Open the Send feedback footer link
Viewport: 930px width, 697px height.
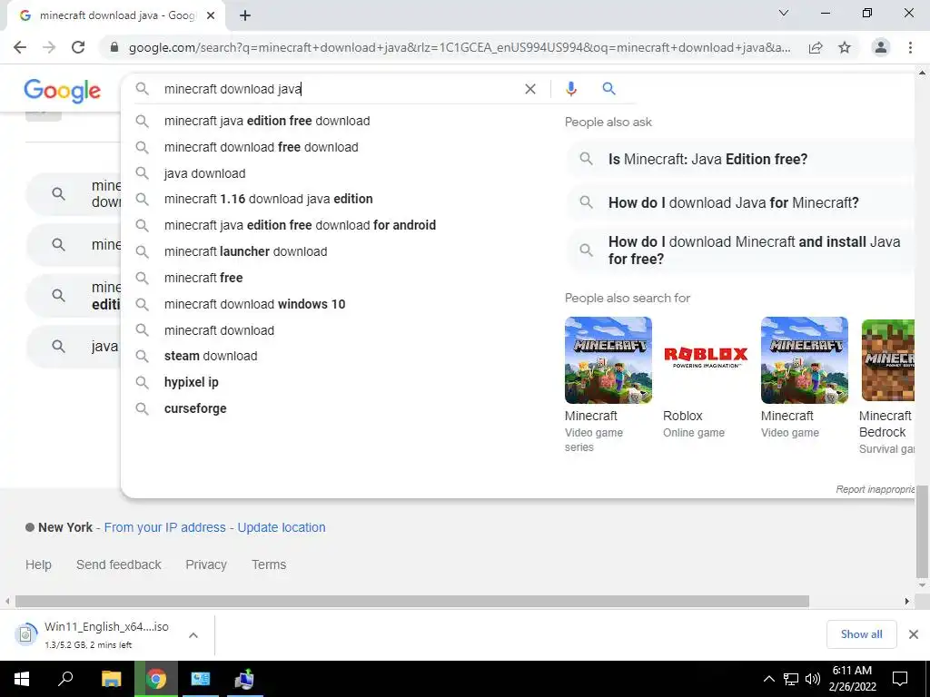click(x=119, y=564)
